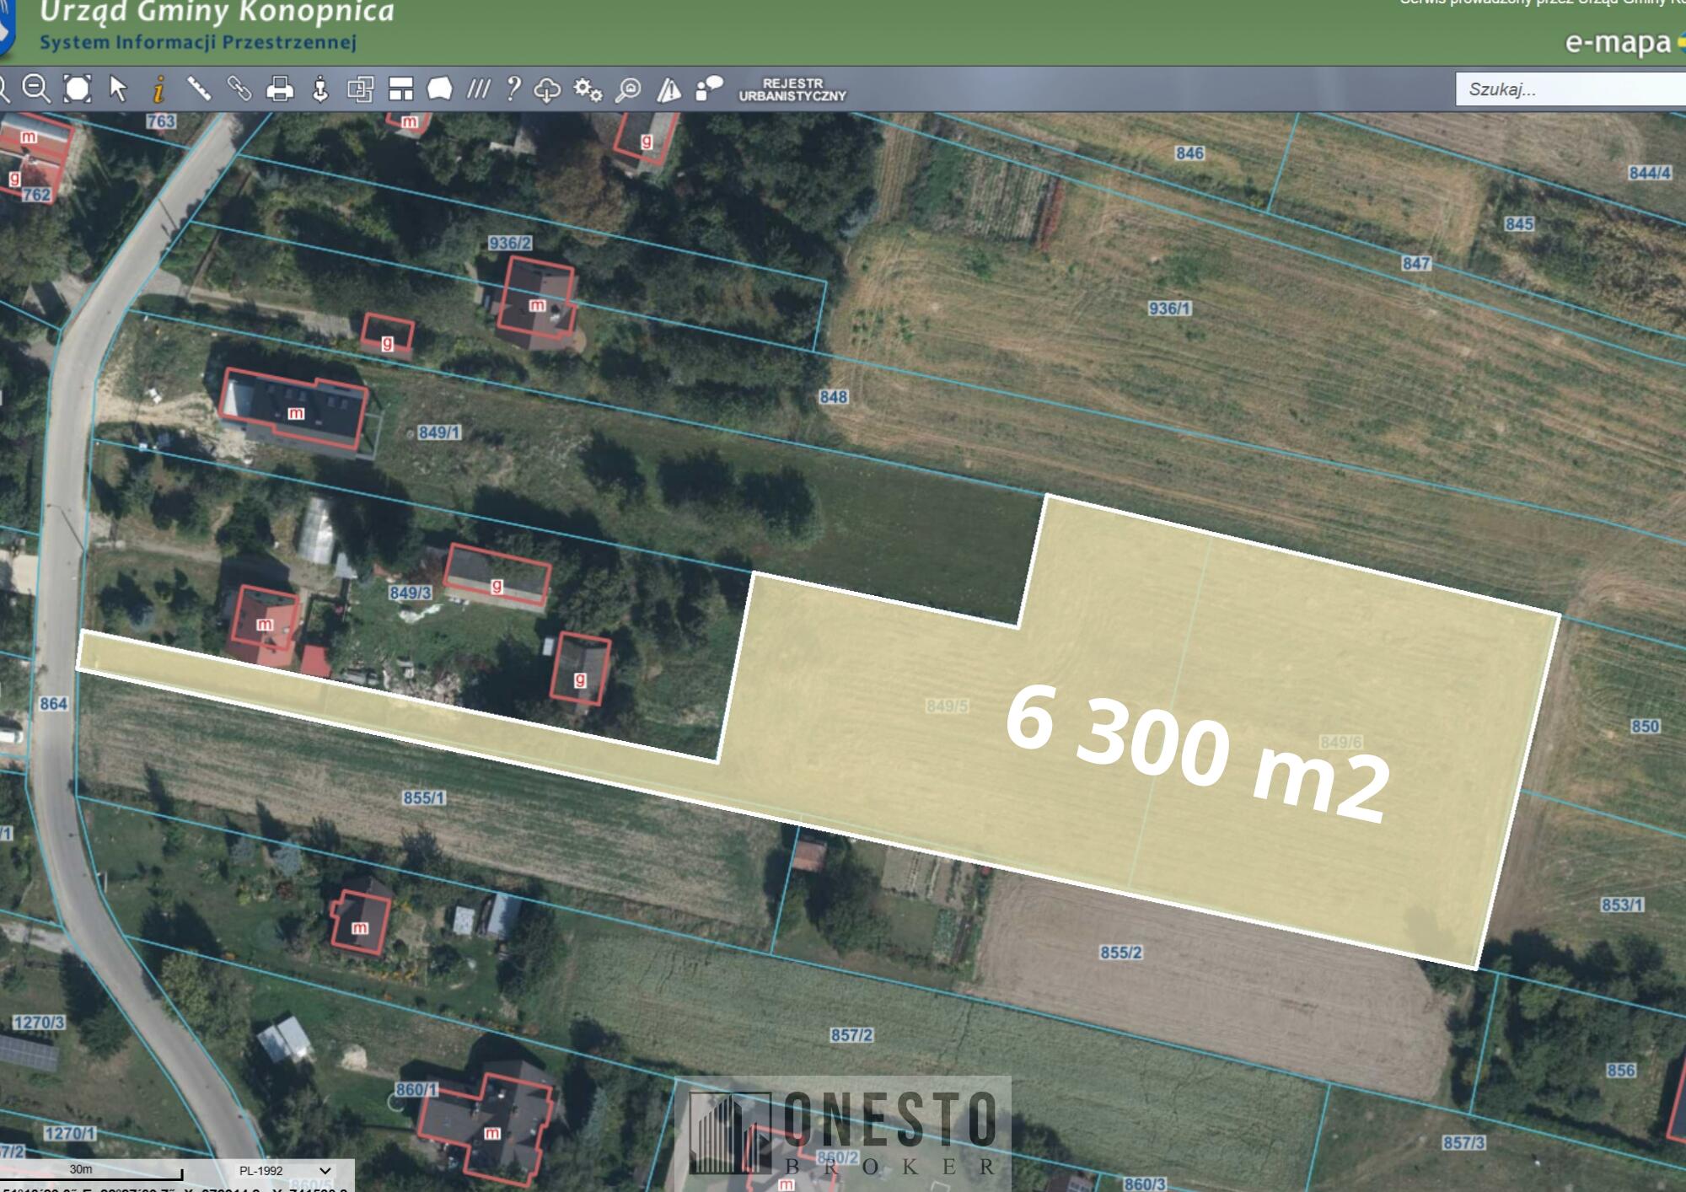Image resolution: width=1686 pixels, height=1192 pixels.
Task: Click the warning triangle report icon
Action: (669, 89)
